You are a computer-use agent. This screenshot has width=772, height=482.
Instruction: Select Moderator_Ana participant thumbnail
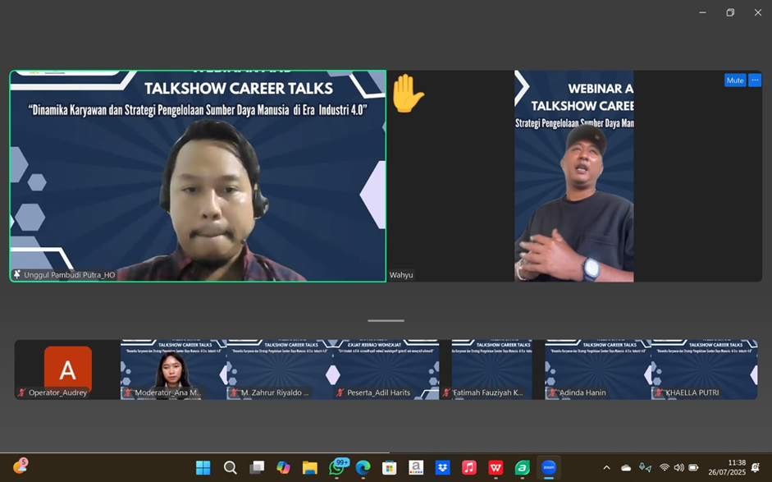point(173,370)
